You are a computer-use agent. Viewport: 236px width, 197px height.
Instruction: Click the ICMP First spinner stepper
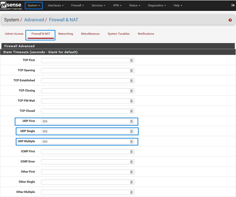point(132,151)
